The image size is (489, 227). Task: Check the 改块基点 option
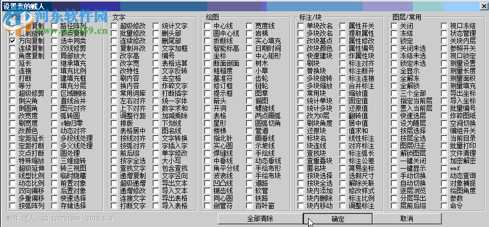pyautogui.click(x=301, y=41)
